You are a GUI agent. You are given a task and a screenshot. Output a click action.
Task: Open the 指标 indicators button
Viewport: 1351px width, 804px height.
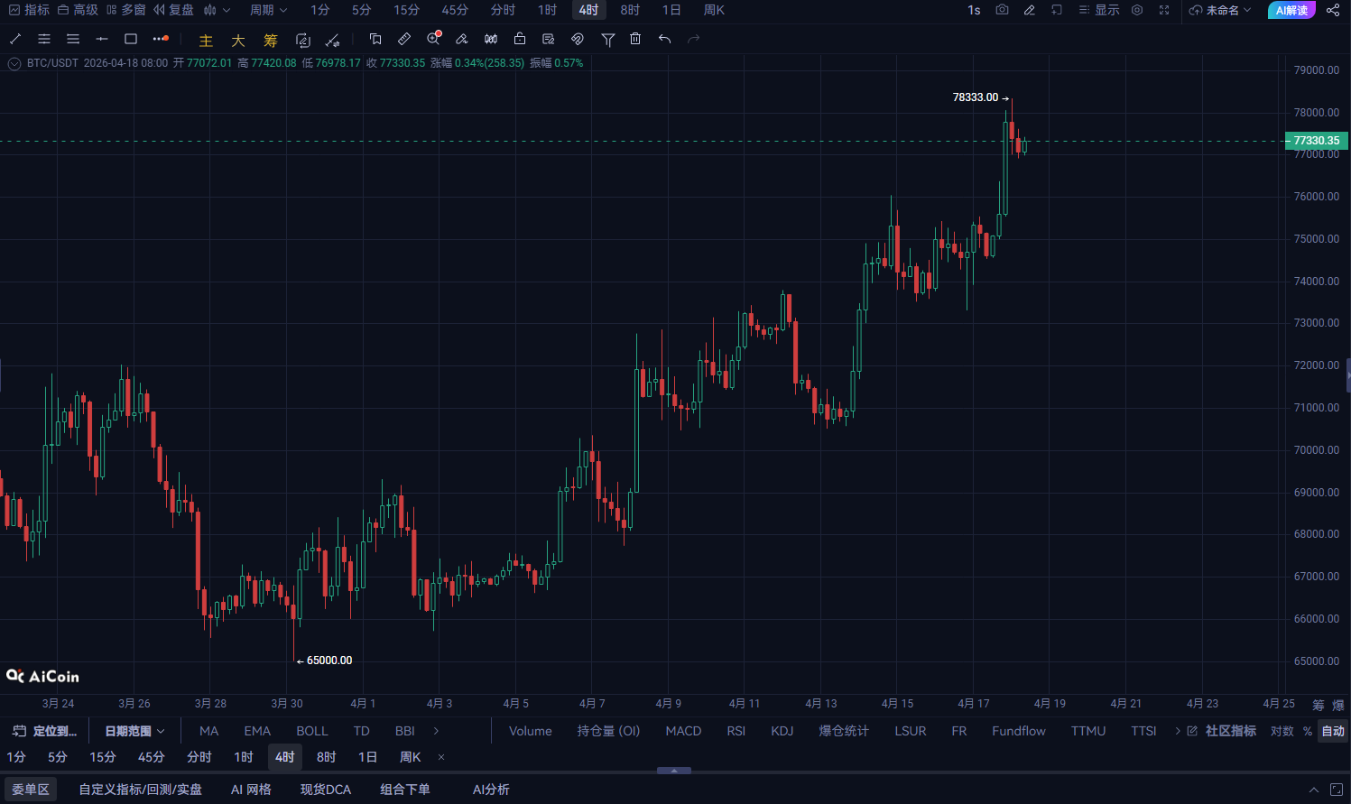29,10
